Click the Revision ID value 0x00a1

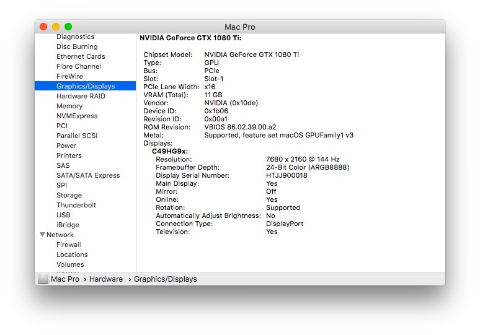tap(216, 119)
